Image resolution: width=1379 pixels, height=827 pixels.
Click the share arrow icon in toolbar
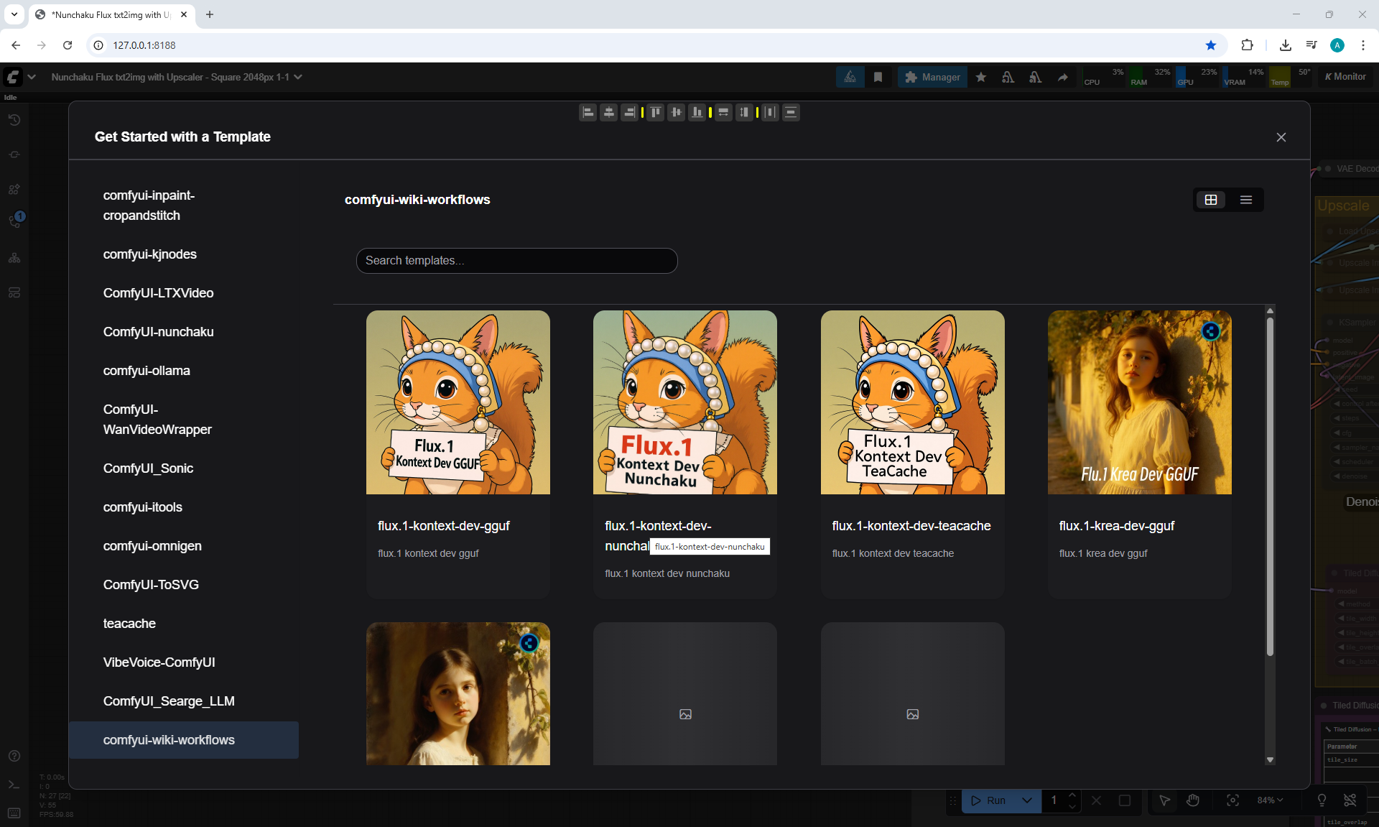tap(1062, 77)
